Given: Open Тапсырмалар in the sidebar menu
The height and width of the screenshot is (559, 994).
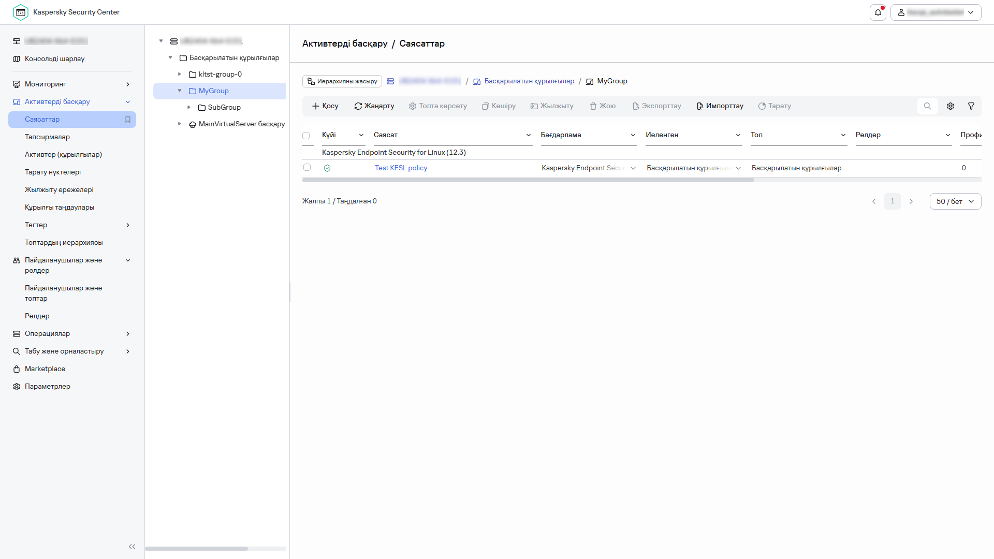Looking at the screenshot, I should (47, 137).
